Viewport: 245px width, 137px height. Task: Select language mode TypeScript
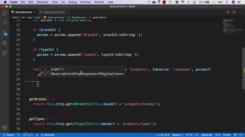pos(206,135)
